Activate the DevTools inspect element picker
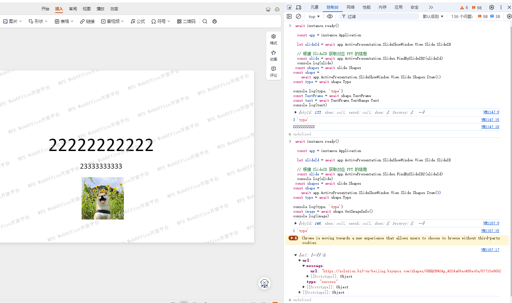512x303 pixels. pos(289,7)
